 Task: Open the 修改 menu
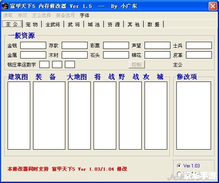pos(22,16)
